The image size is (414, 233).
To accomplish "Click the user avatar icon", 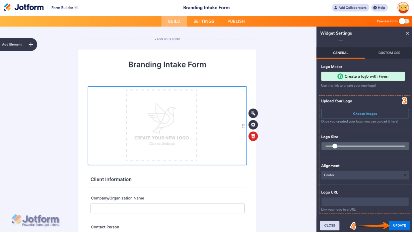I will 403,7.
